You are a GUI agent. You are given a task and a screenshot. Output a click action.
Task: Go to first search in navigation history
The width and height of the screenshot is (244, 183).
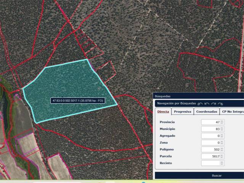[x=200, y=104]
